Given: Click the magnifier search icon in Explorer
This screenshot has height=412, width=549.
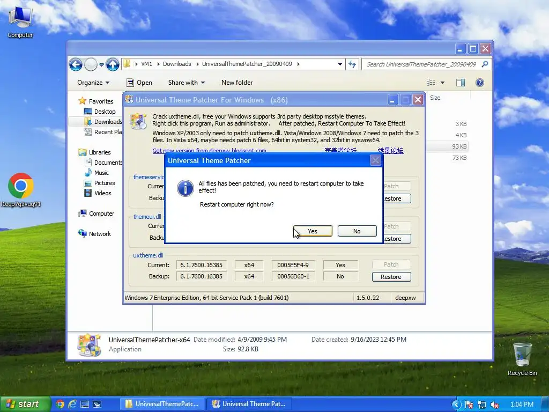Looking at the screenshot, I should tap(485, 64).
